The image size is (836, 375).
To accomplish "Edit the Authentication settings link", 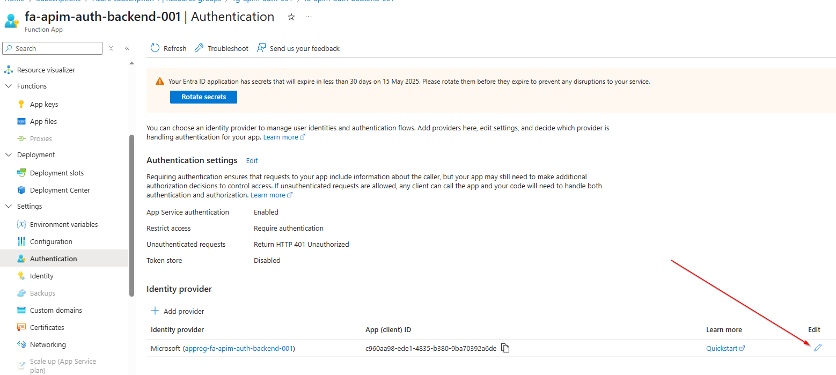I will pyautogui.click(x=252, y=160).
